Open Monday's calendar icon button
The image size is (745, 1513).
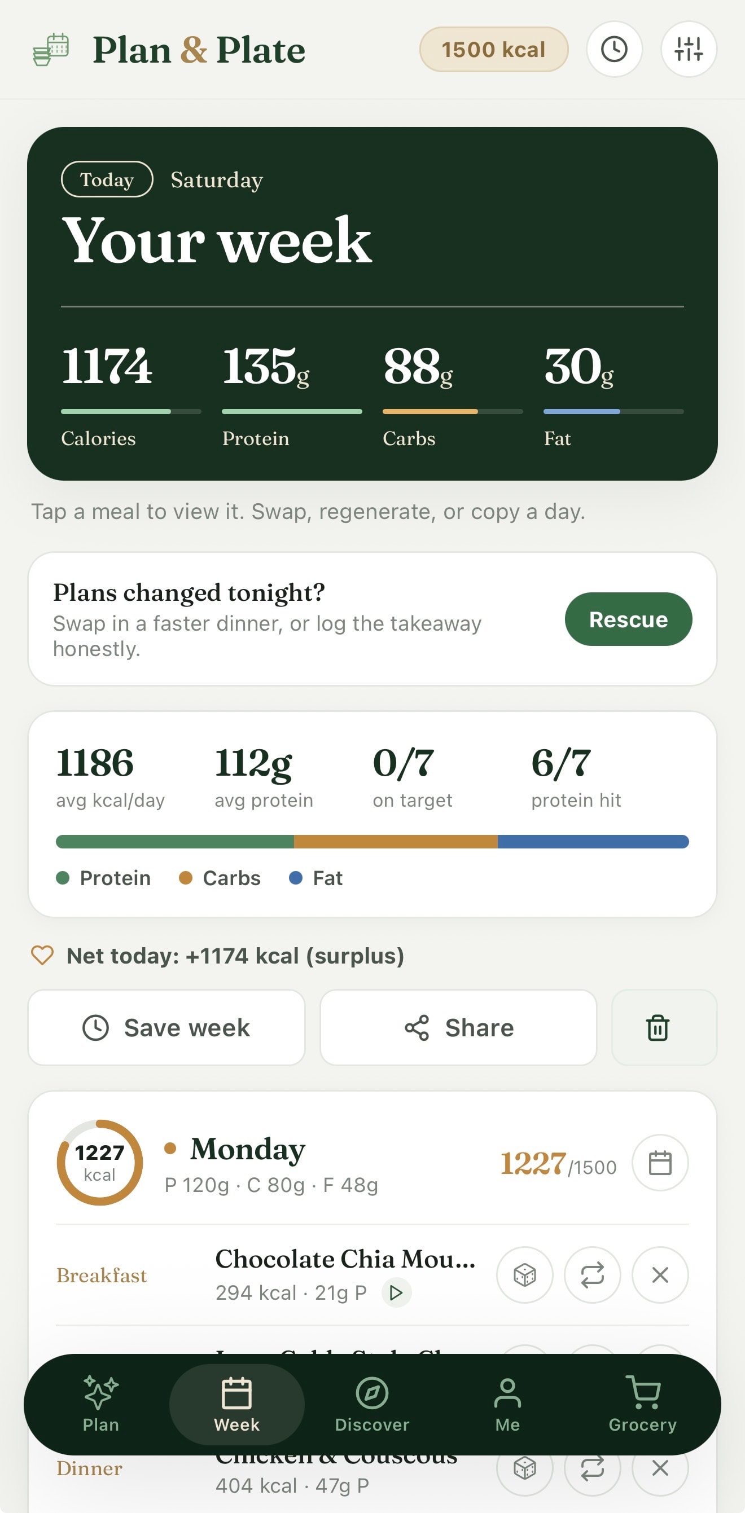pos(660,1162)
